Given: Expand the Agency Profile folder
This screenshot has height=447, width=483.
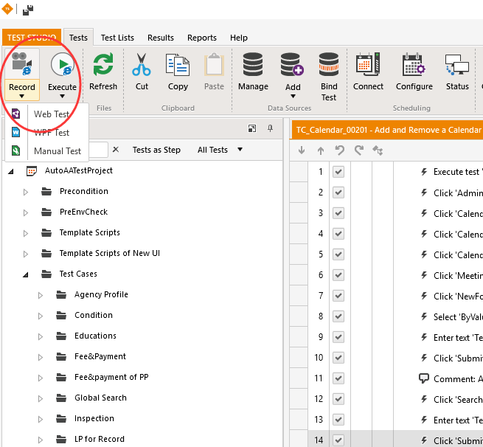Looking at the screenshot, I should pos(41,295).
